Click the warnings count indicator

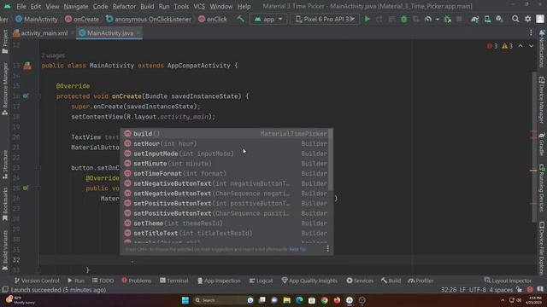(x=507, y=46)
